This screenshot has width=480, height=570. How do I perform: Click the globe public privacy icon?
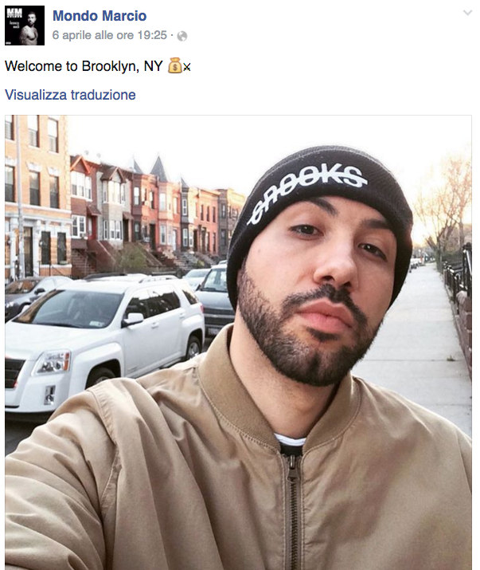182,36
